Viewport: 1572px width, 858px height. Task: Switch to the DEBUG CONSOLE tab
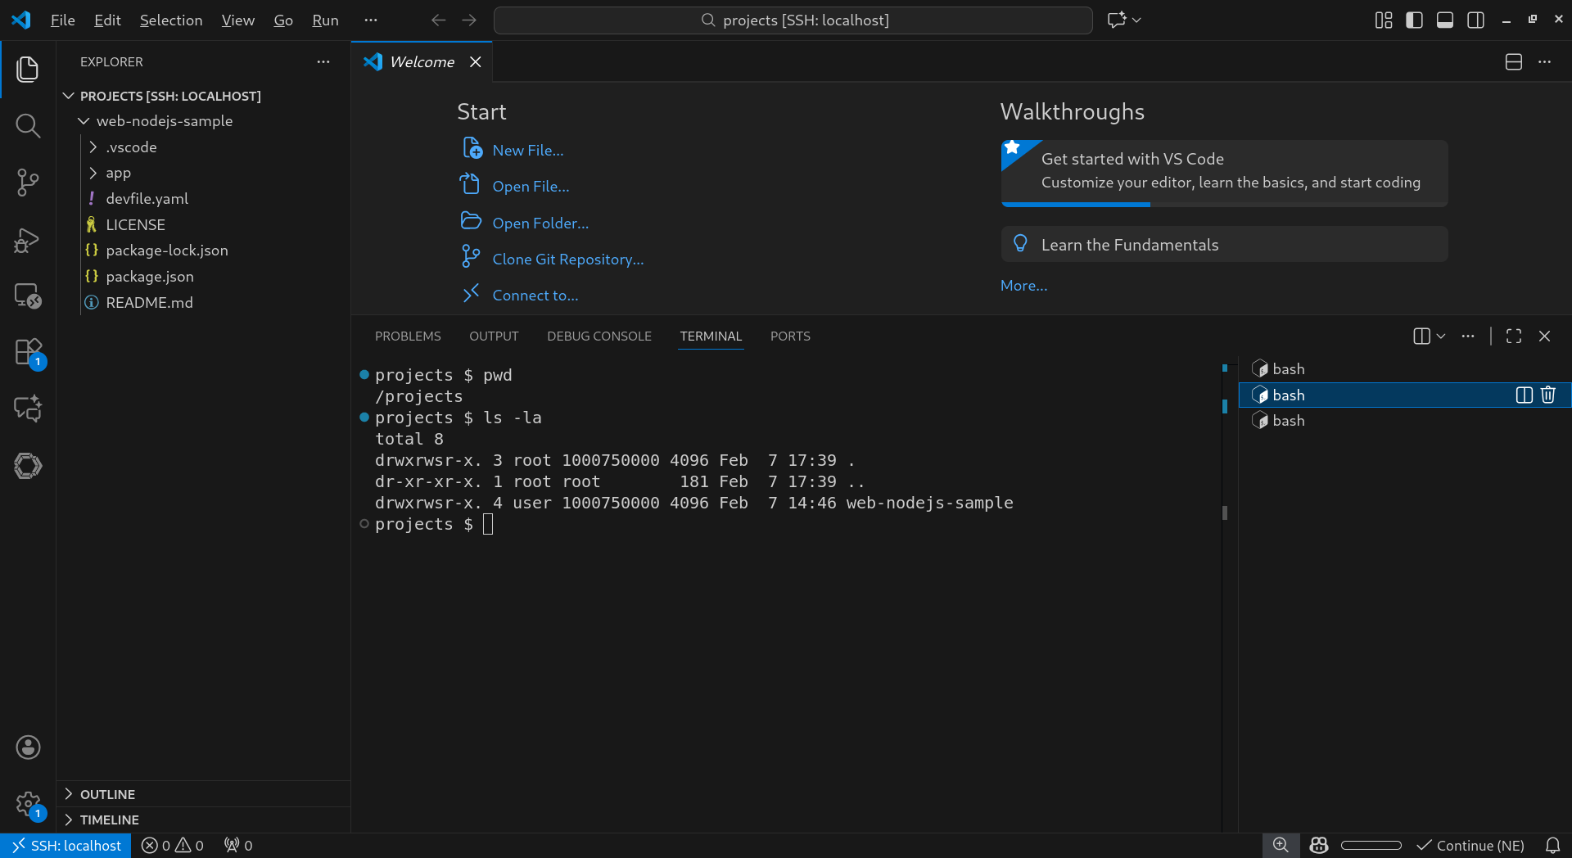point(599,336)
